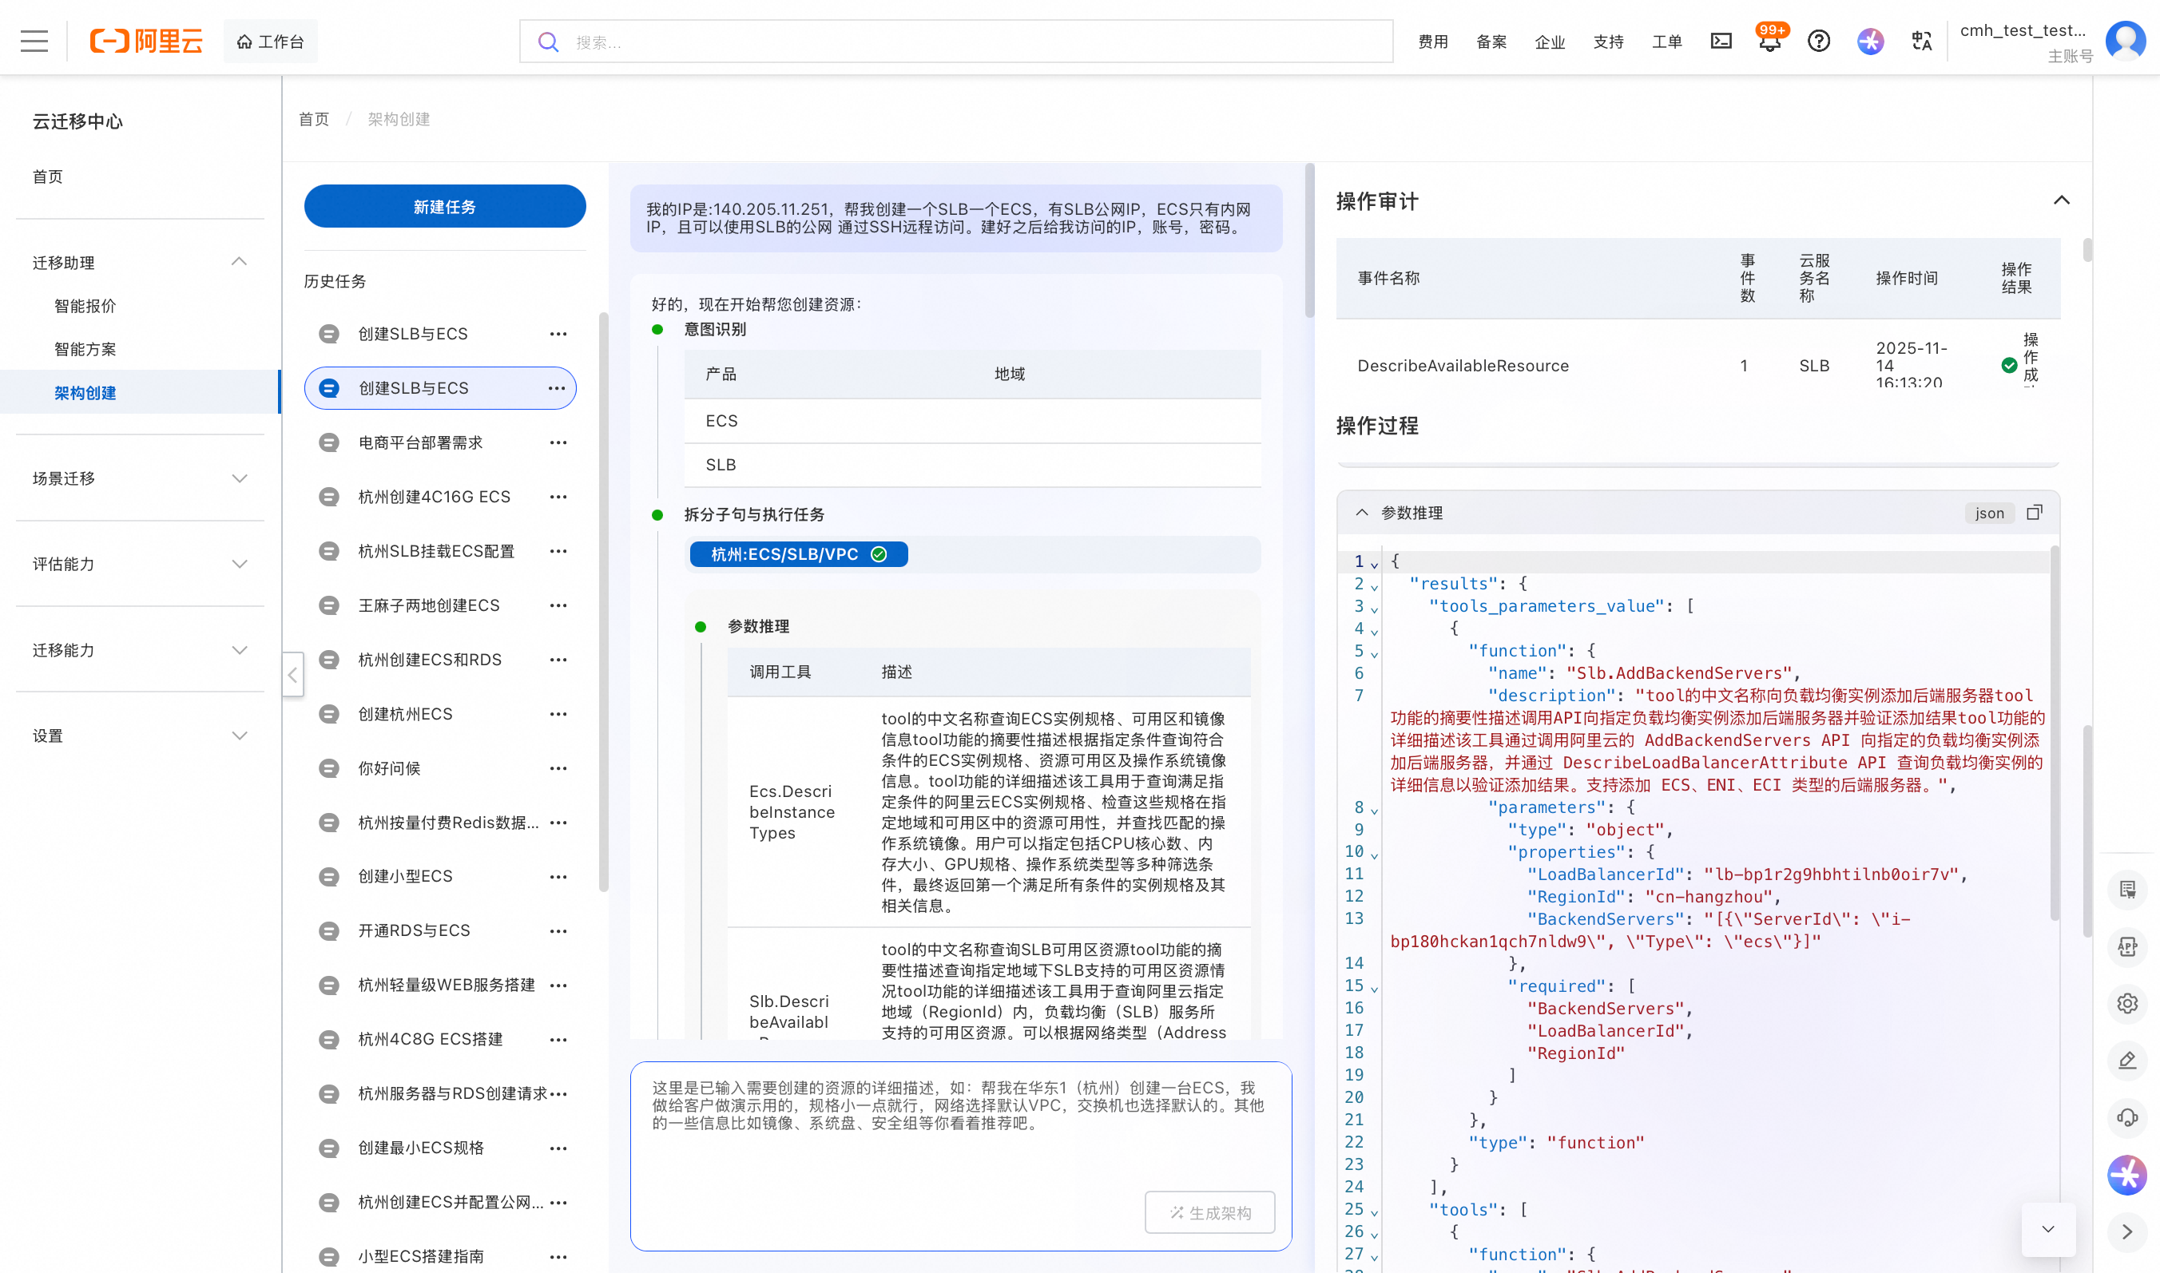Copy the 参数推理 JSON code block
2160x1273 pixels.
[2034, 512]
